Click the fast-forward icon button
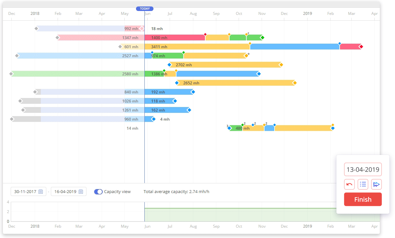 pos(376,184)
